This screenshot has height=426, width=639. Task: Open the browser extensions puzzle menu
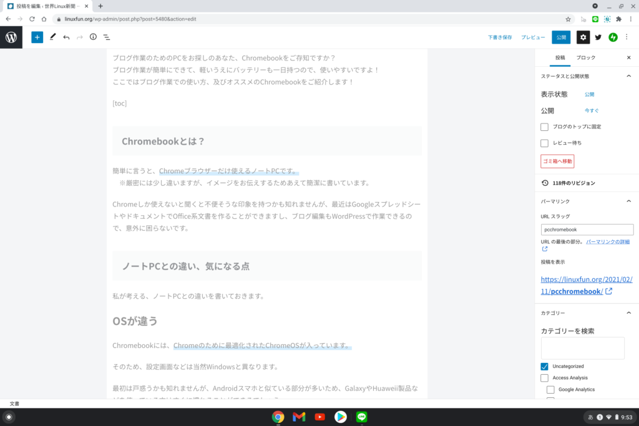coord(618,19)
